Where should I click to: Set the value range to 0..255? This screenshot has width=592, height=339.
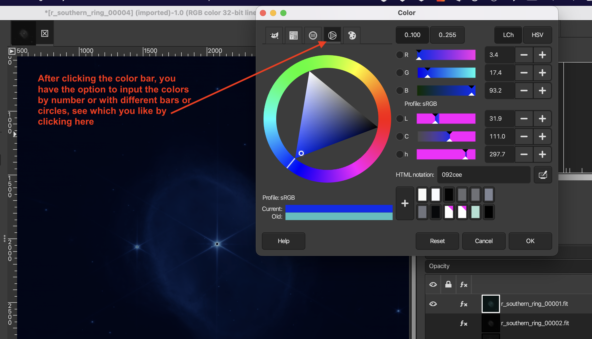(x=447, y=35)
